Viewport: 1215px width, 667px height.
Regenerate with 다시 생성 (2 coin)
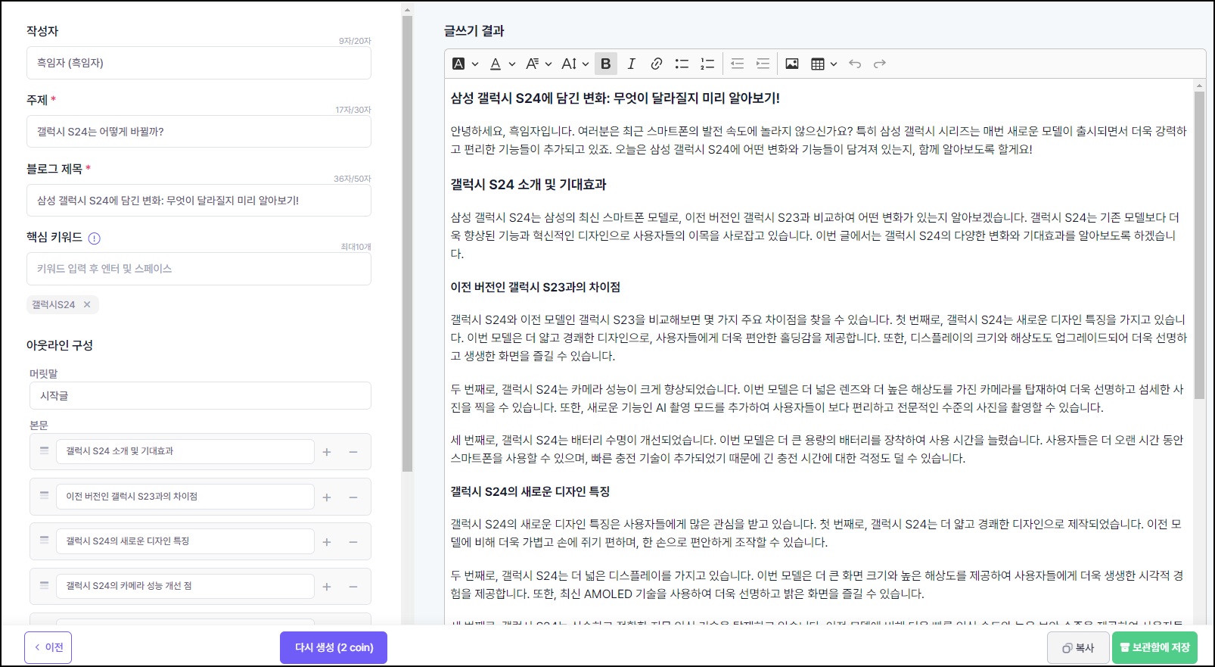point(334,647)
